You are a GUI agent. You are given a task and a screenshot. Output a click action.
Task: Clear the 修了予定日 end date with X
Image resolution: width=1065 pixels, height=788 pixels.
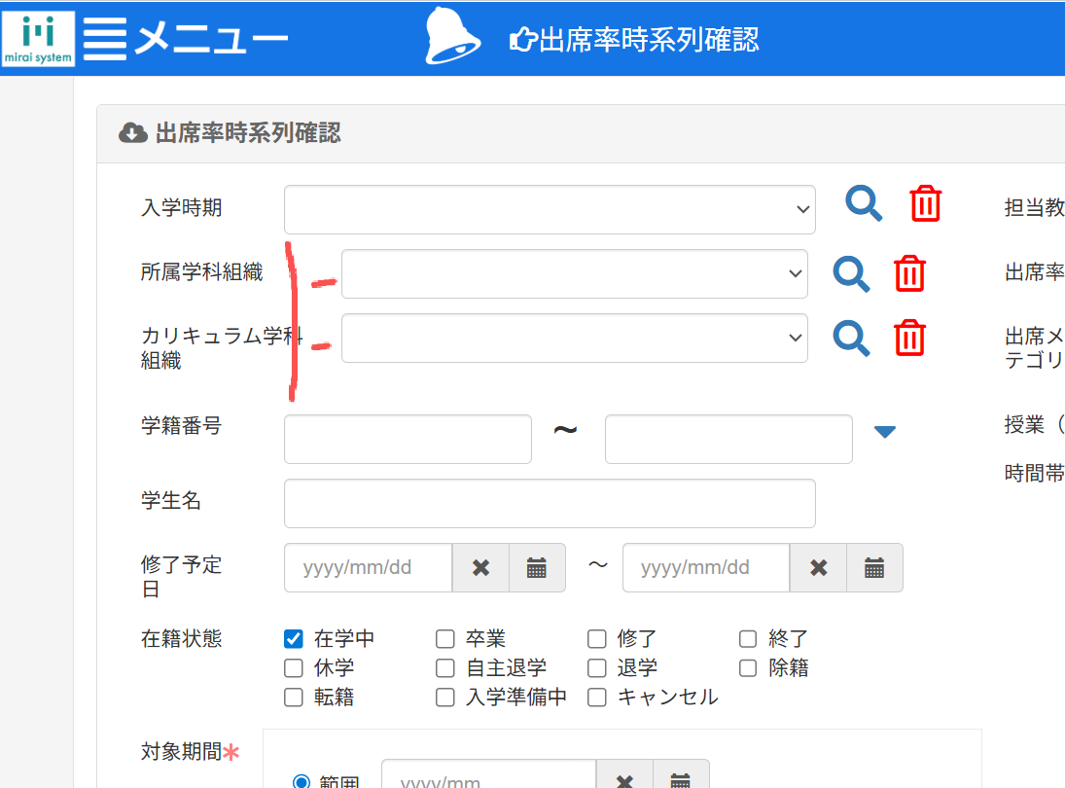coord(819,568)
